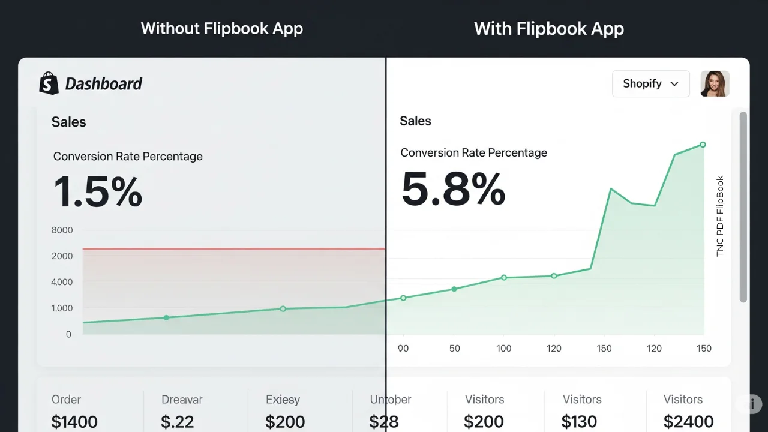Select the Visitors $2400 stat card
This screenshot has width=768, height=432.
[688, 412]
